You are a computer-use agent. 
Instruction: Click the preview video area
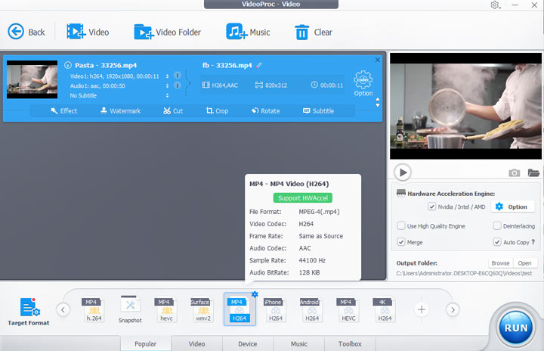[x=465, y=106]
